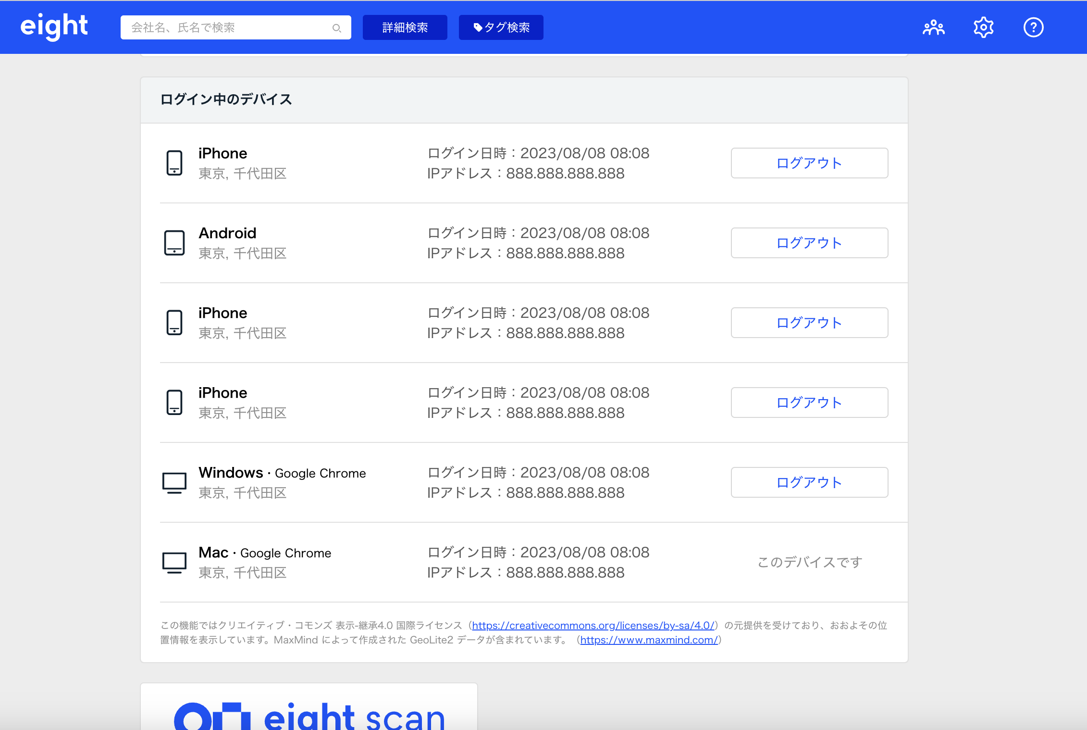Click the Windows desktop monitor icon

pos(174,482)
